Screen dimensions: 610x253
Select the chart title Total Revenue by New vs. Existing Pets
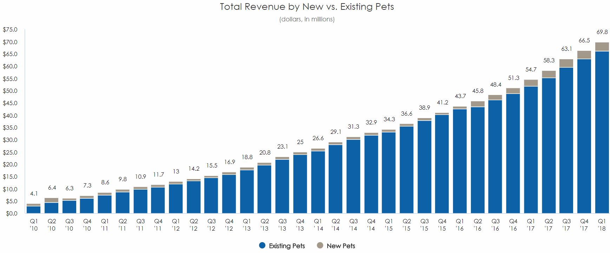pos(307,7)
